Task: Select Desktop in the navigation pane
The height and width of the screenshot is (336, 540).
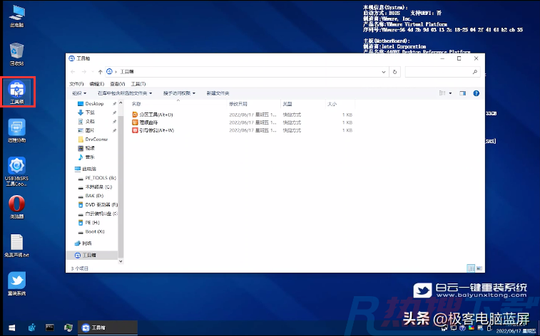Action: click(94, 104)
